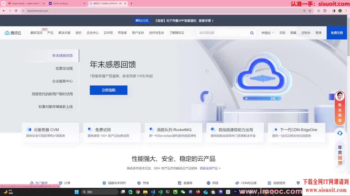
Task: Click the 网络 globe icon
Action: tap(209, 183)
